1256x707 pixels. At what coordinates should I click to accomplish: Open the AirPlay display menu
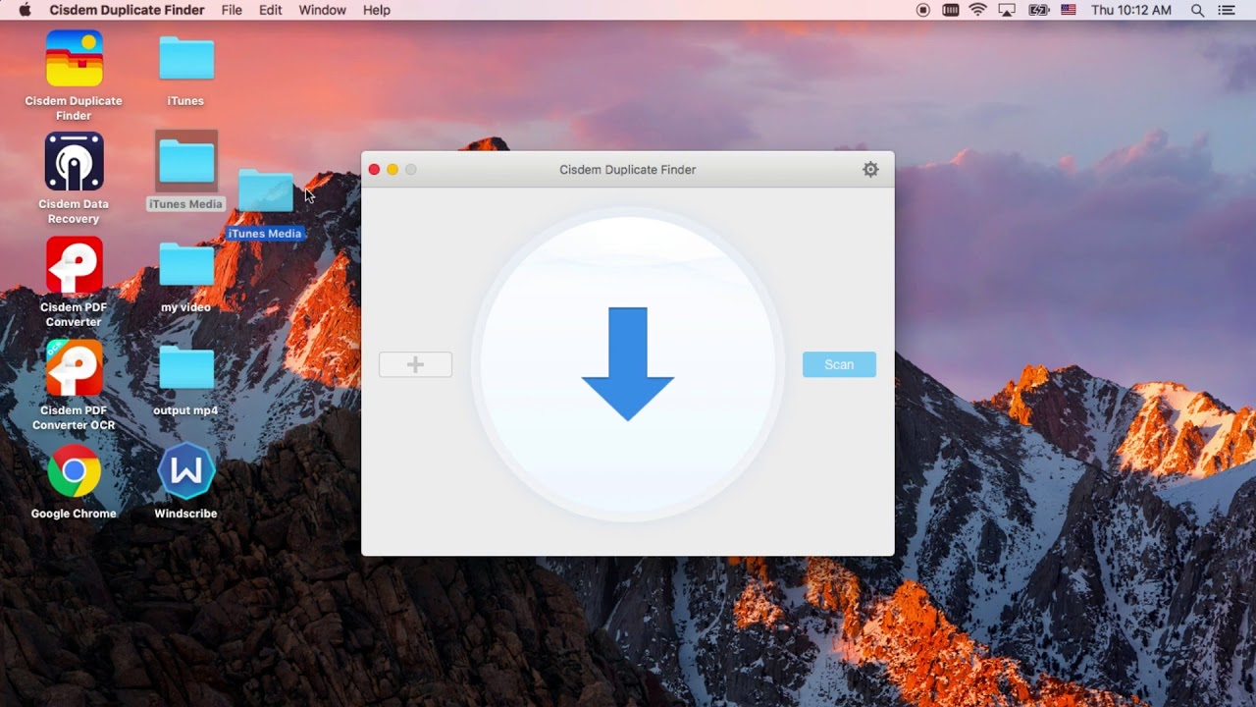[1006, 10]
